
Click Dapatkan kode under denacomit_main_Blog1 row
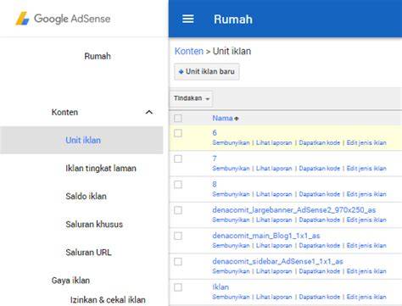[320, 246]
